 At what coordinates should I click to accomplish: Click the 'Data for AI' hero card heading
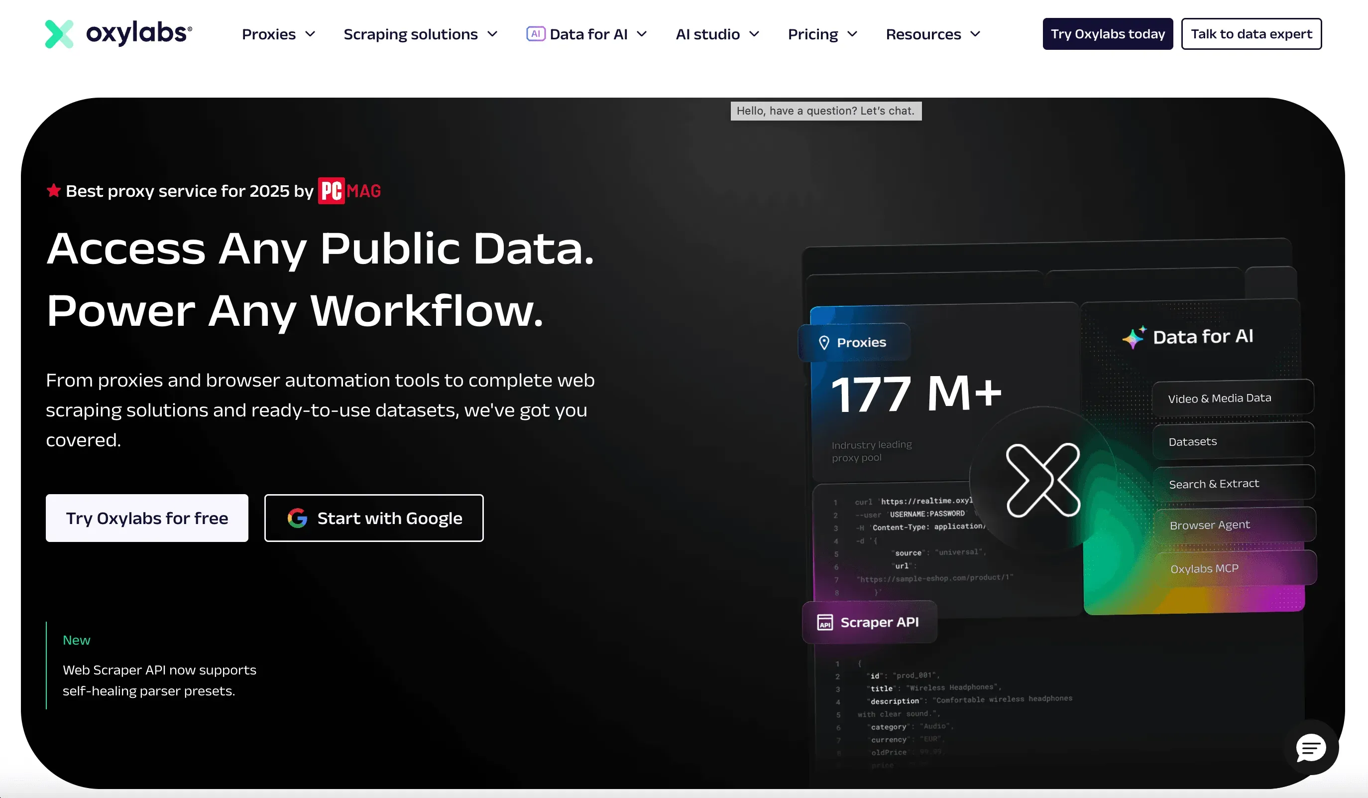1203,337
